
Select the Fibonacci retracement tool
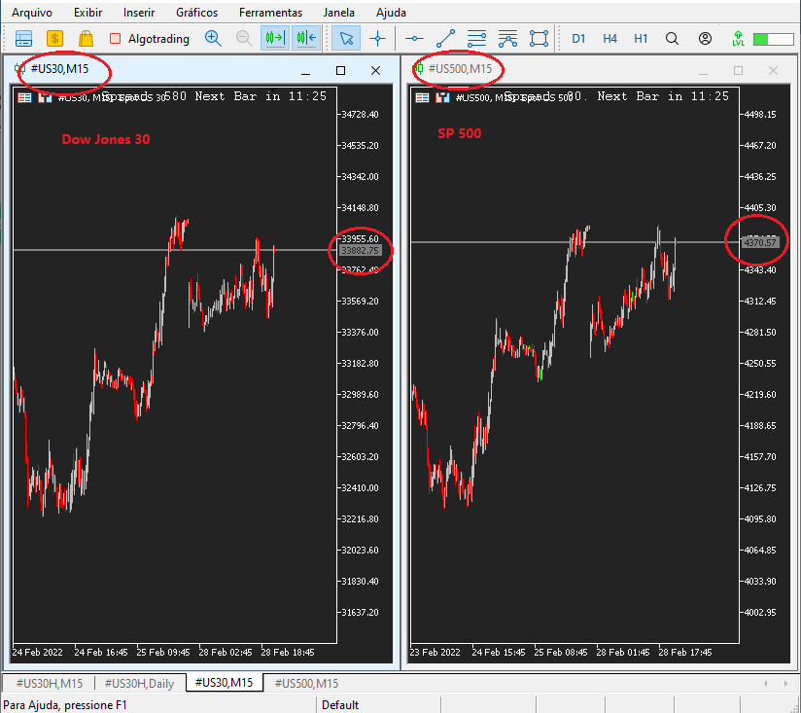pos(507,38)
